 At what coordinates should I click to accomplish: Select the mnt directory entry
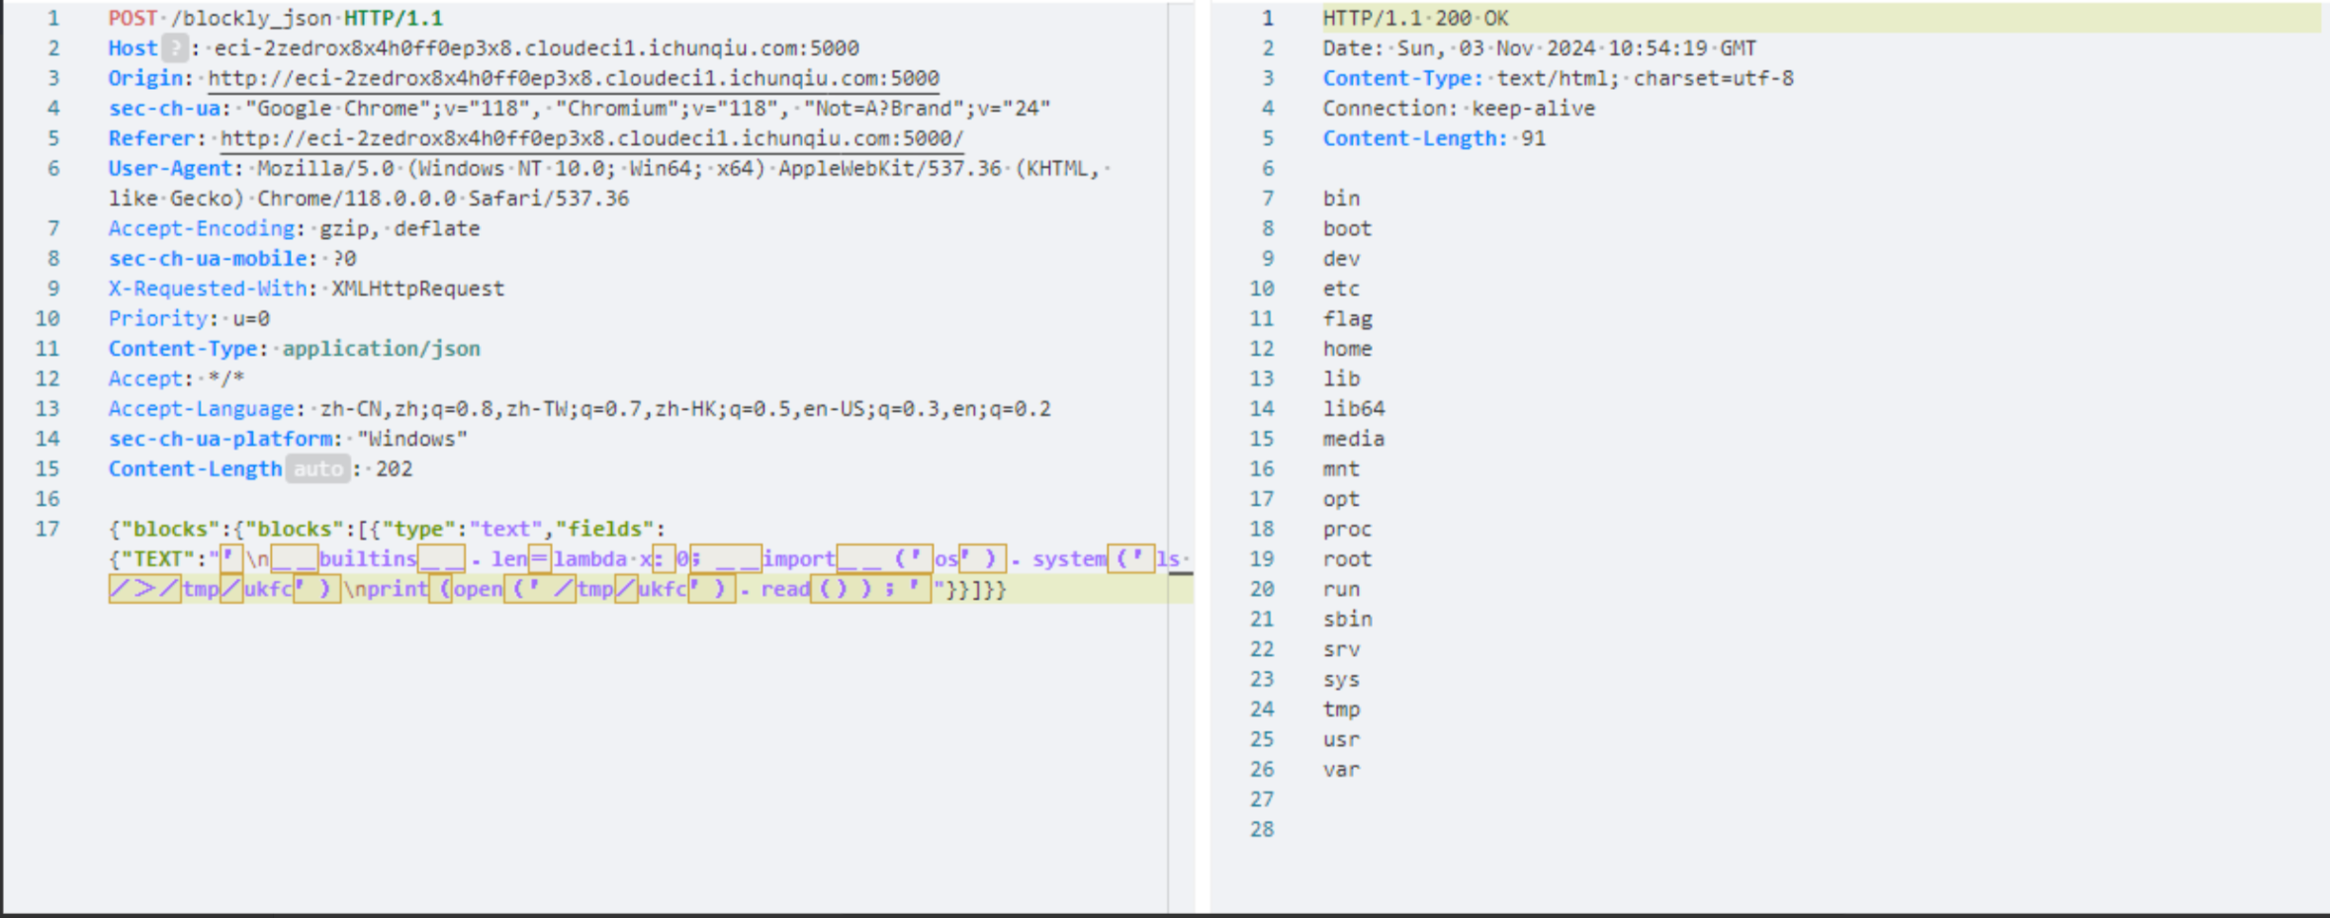coord(1342,468)
